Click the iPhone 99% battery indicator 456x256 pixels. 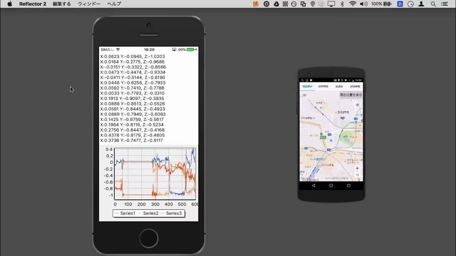pyautogui.click(x=188, y=50)
